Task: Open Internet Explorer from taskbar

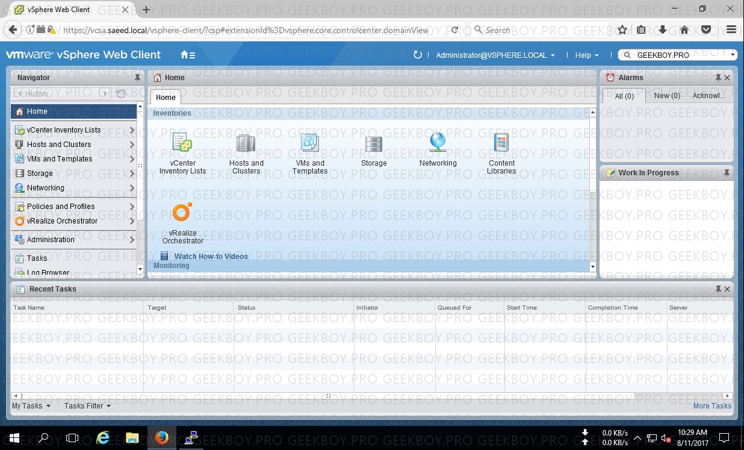Action: click(103, 438)
